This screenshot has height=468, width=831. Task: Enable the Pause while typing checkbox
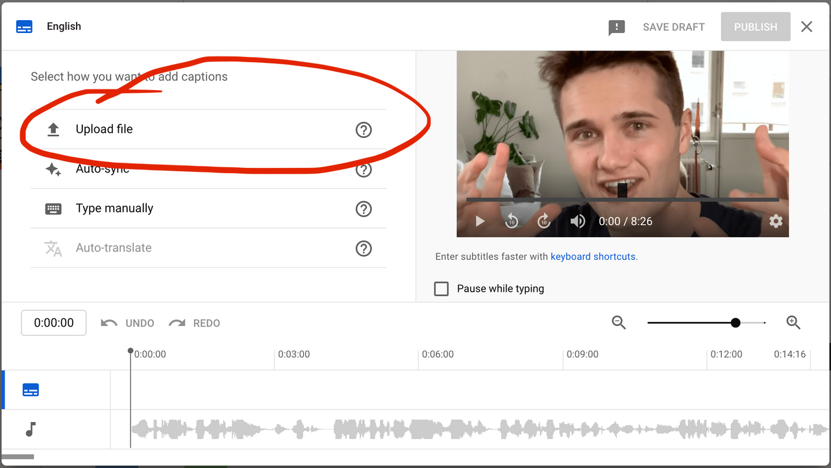pos(441,288)
